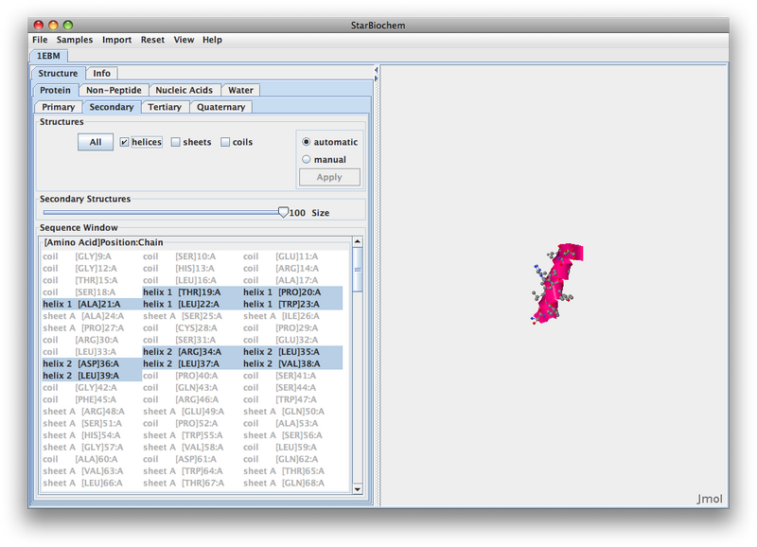Click the expand-right arrow on the split divider
This screenshot has width=757, height=547.
click(376, 78)
